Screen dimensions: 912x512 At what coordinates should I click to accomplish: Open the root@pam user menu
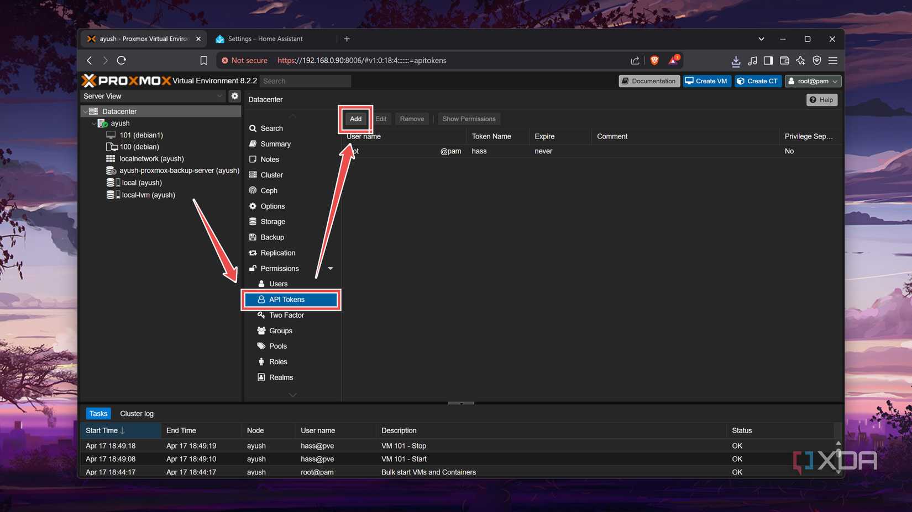[x=813, y=81]
